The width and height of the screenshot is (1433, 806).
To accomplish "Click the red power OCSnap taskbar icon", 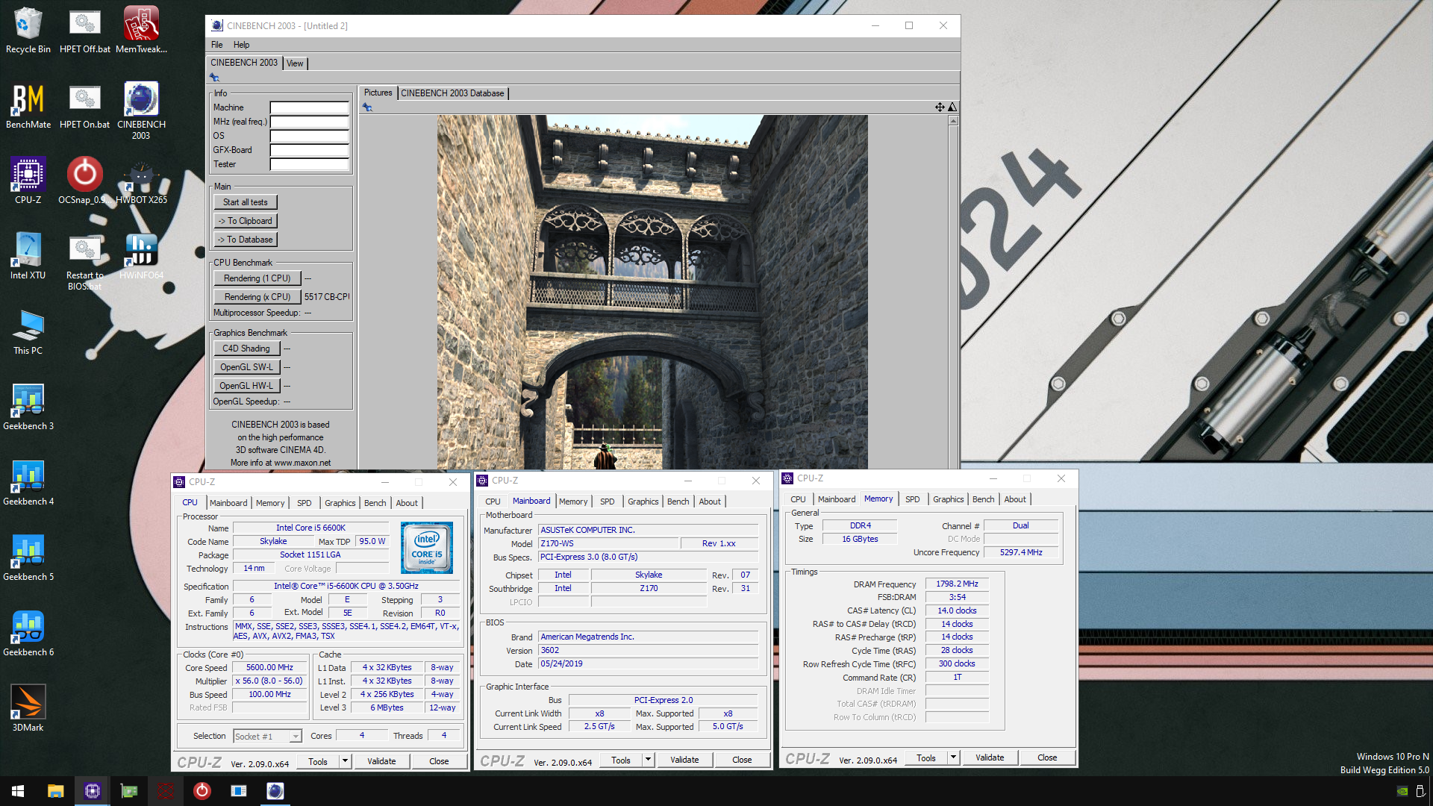I will [x=202, y=791].
